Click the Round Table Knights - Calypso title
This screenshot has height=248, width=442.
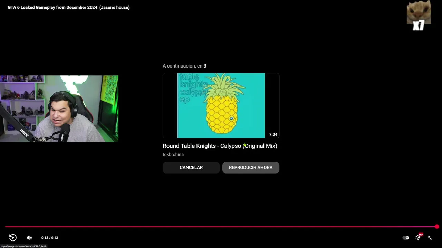(x=220, y=146)
